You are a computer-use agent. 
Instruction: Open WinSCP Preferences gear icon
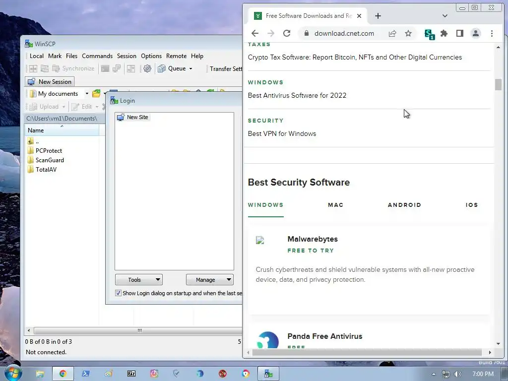tap(147, 68)
